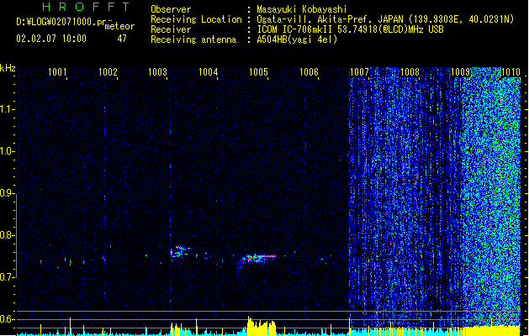Click time marker 1005

258,71
